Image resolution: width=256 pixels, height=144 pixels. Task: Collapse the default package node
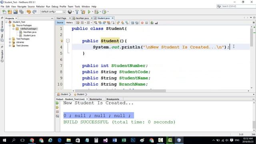click(14, 29)
